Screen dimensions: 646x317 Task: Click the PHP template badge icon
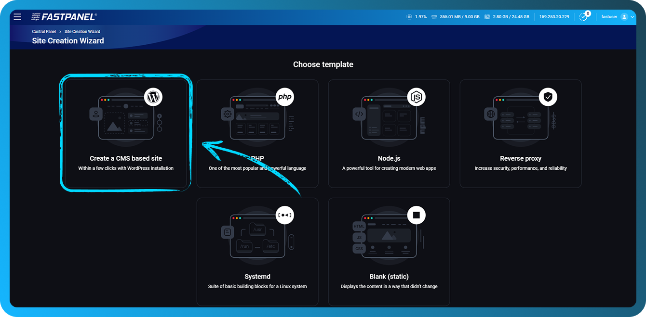pos(284,97)
